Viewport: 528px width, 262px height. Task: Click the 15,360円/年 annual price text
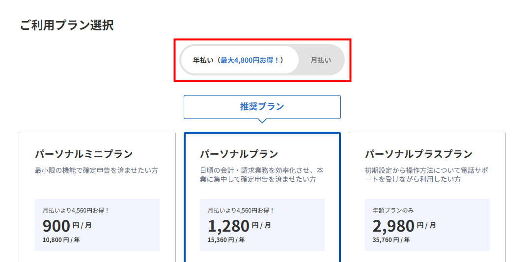pyautogui.click(x=226, y=240)
